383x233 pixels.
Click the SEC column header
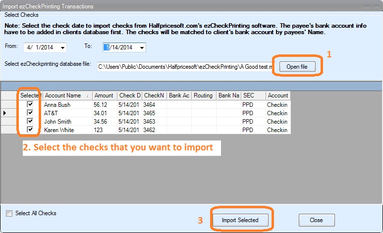click(253, 95)
